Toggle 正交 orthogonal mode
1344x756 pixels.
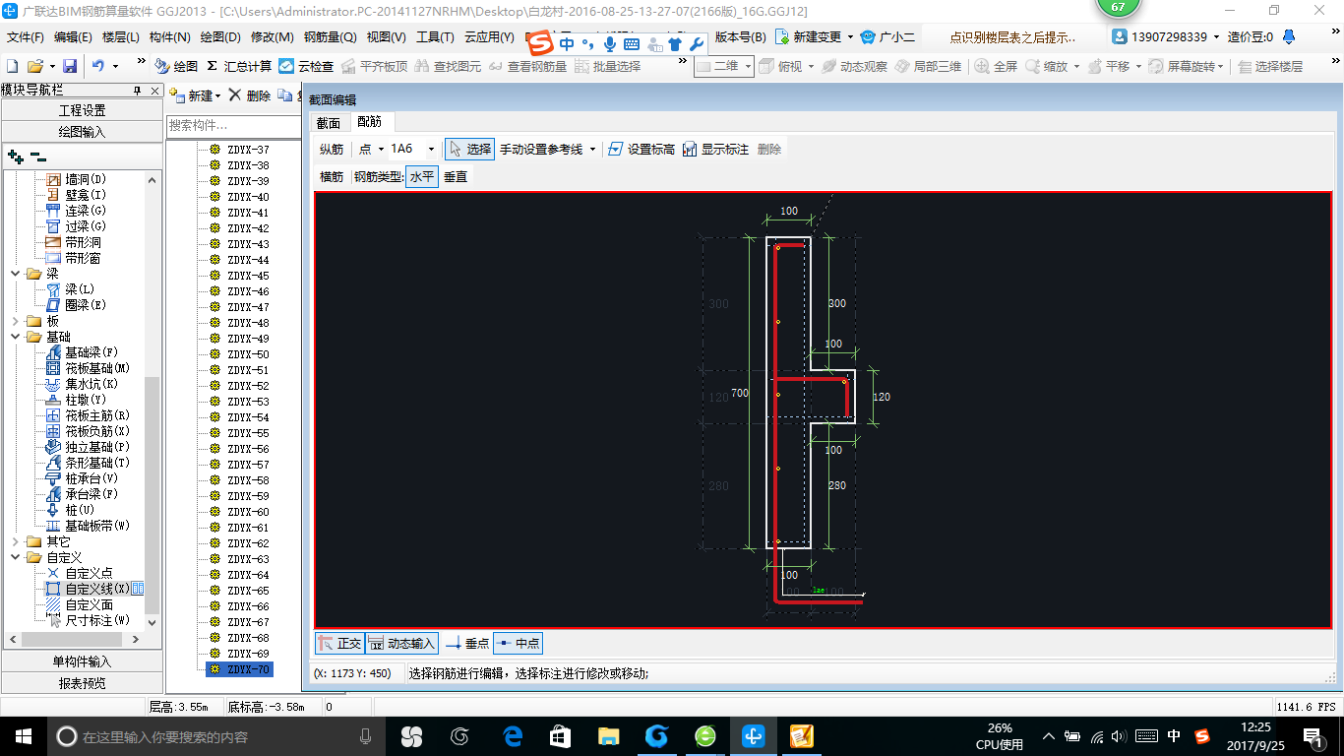click(x=339, y=643)
